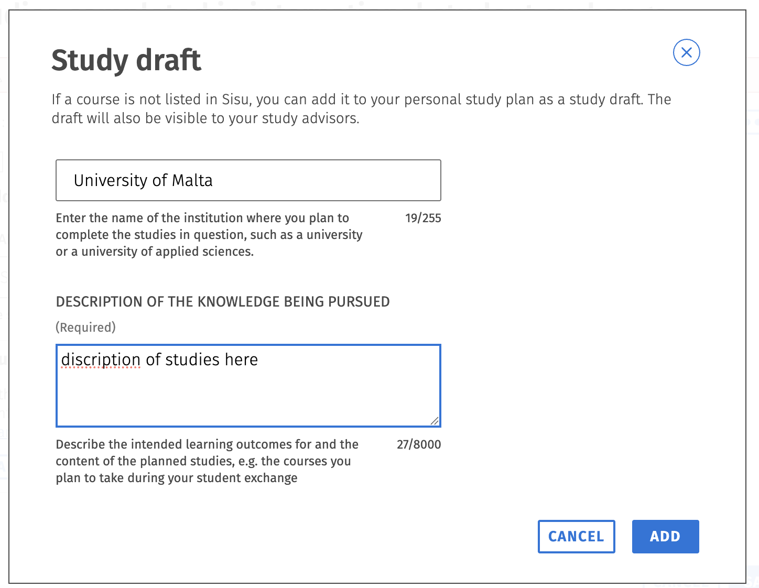The height and width of the screenshot is (588, 759).
Task: Click the CANCEL button
Action: pos(576,536)
